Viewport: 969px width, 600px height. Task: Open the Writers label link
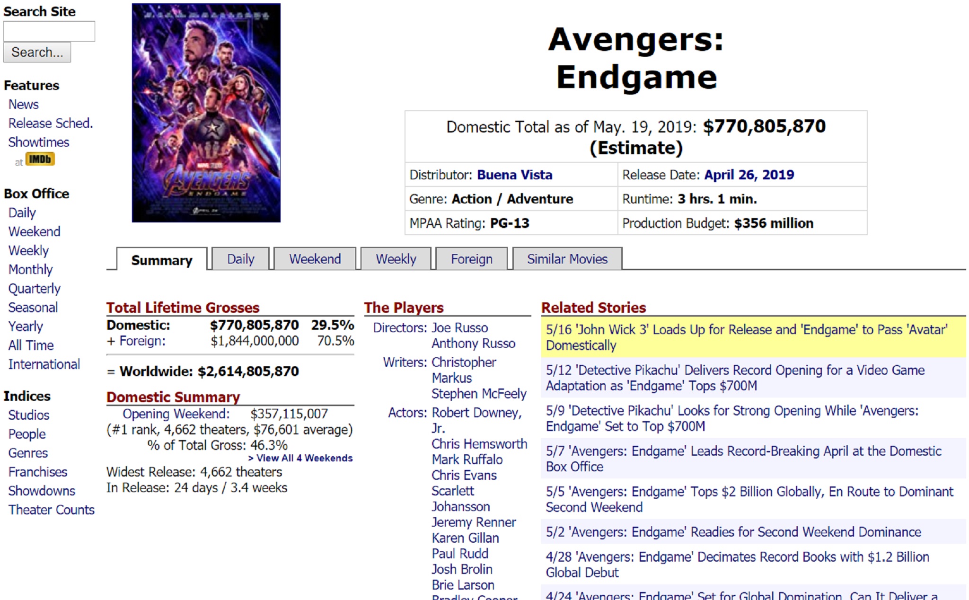tap(405, 362)
